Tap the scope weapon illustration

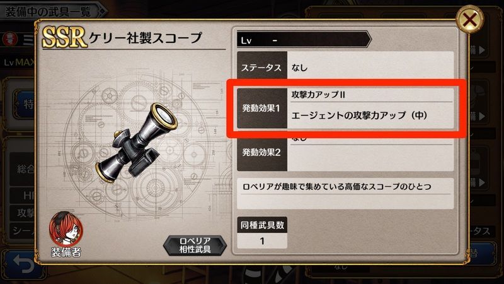pyautogui.click(x=137, y=144)
